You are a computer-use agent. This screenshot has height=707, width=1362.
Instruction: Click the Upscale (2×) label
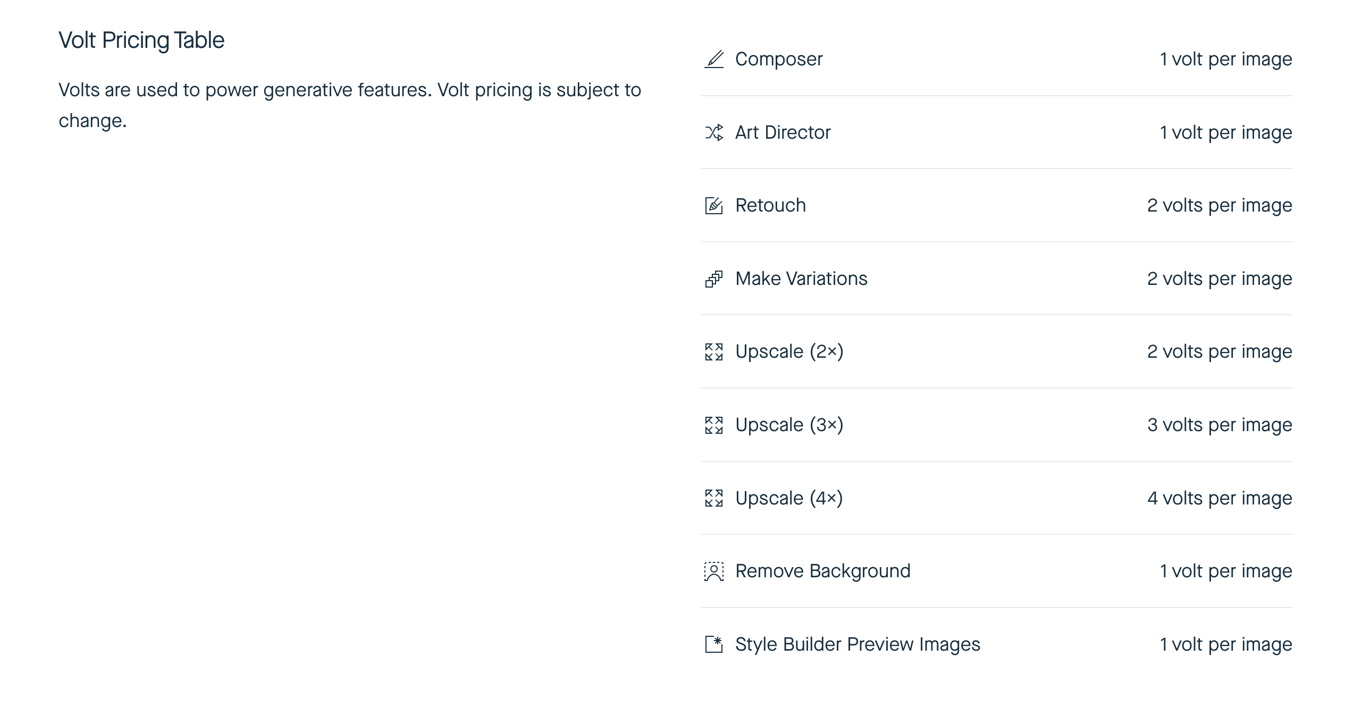coord(789,352)
